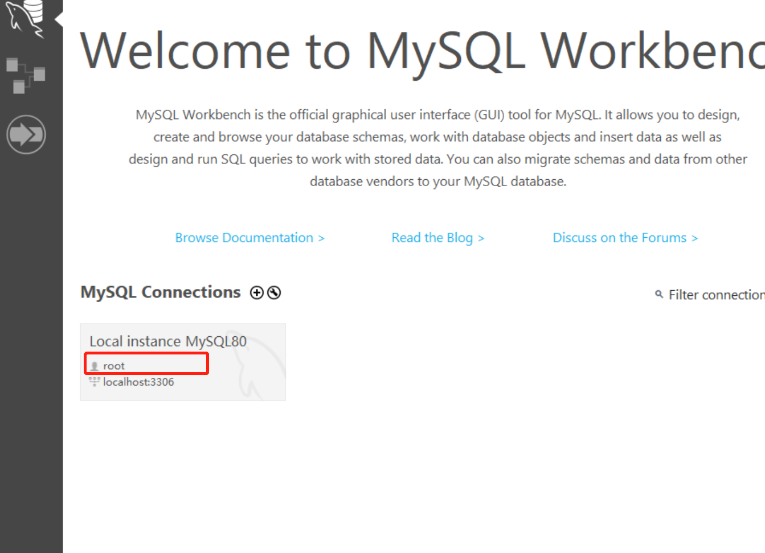Open the Local instance MySQL80 connection tile
Viewport: 765px width, 553px height.
tap(183, 362)
